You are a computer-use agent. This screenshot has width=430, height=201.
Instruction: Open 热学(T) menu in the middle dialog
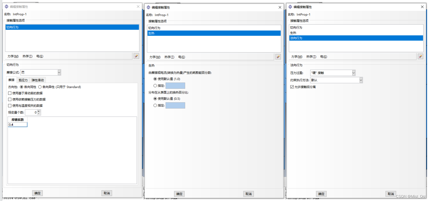tap(169, 57)
